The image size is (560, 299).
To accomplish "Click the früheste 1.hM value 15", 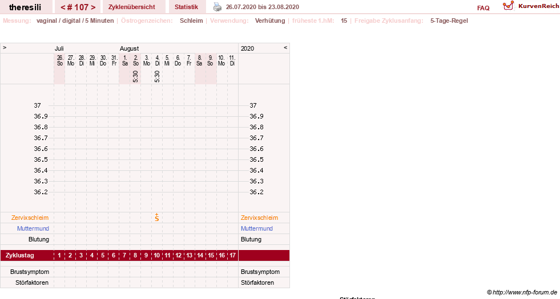I will point(344,21).
